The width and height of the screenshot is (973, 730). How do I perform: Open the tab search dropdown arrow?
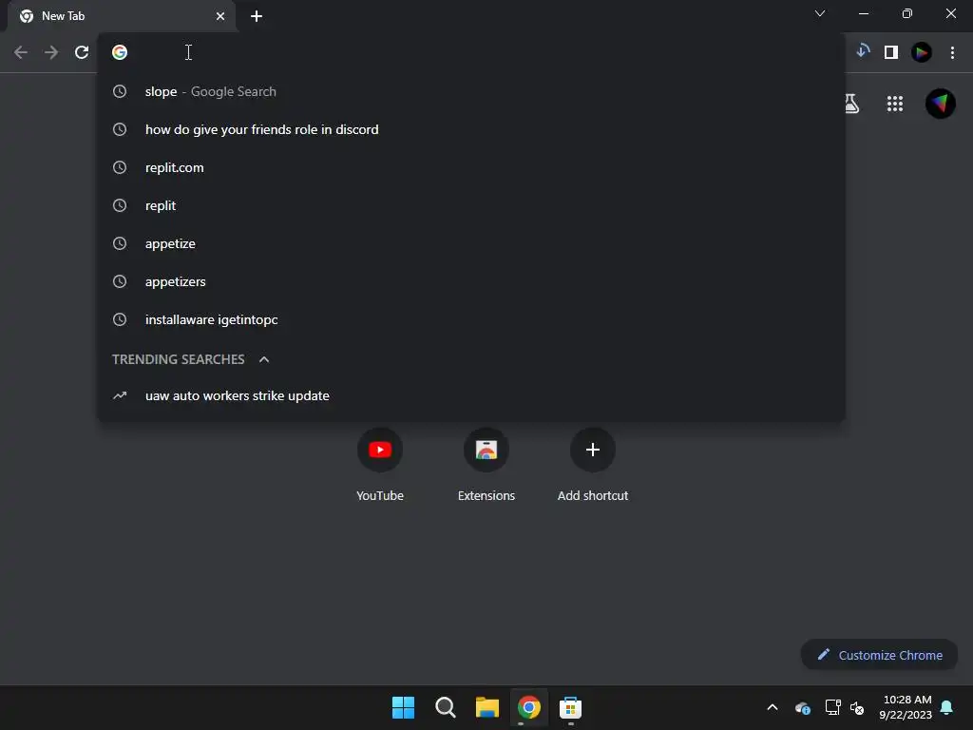pyautogui.click(x=820, y=13)
